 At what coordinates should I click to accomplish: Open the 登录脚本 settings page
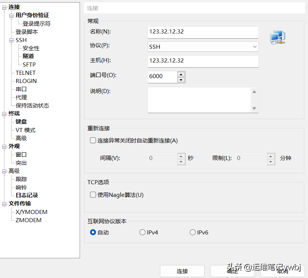(26, 32)
